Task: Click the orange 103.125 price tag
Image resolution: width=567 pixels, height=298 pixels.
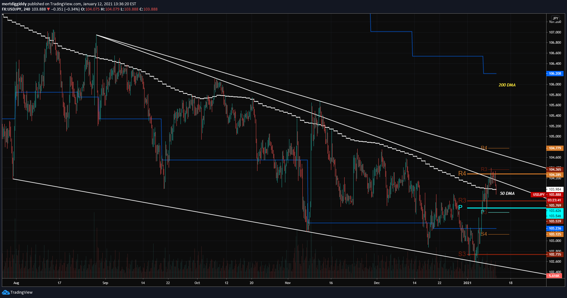Action: pyautogui.click(x=555, y=234)
